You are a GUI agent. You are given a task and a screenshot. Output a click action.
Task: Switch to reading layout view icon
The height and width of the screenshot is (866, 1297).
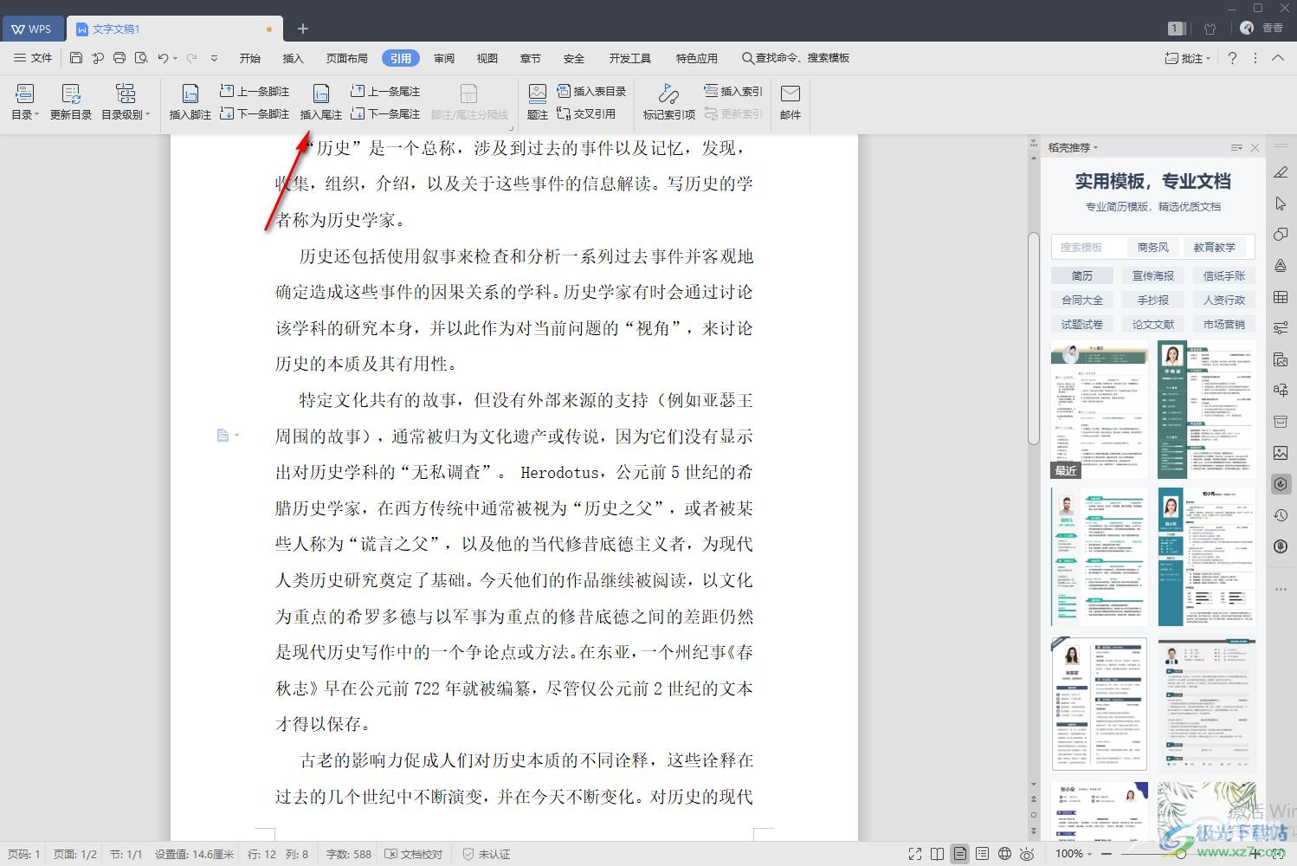938,854
